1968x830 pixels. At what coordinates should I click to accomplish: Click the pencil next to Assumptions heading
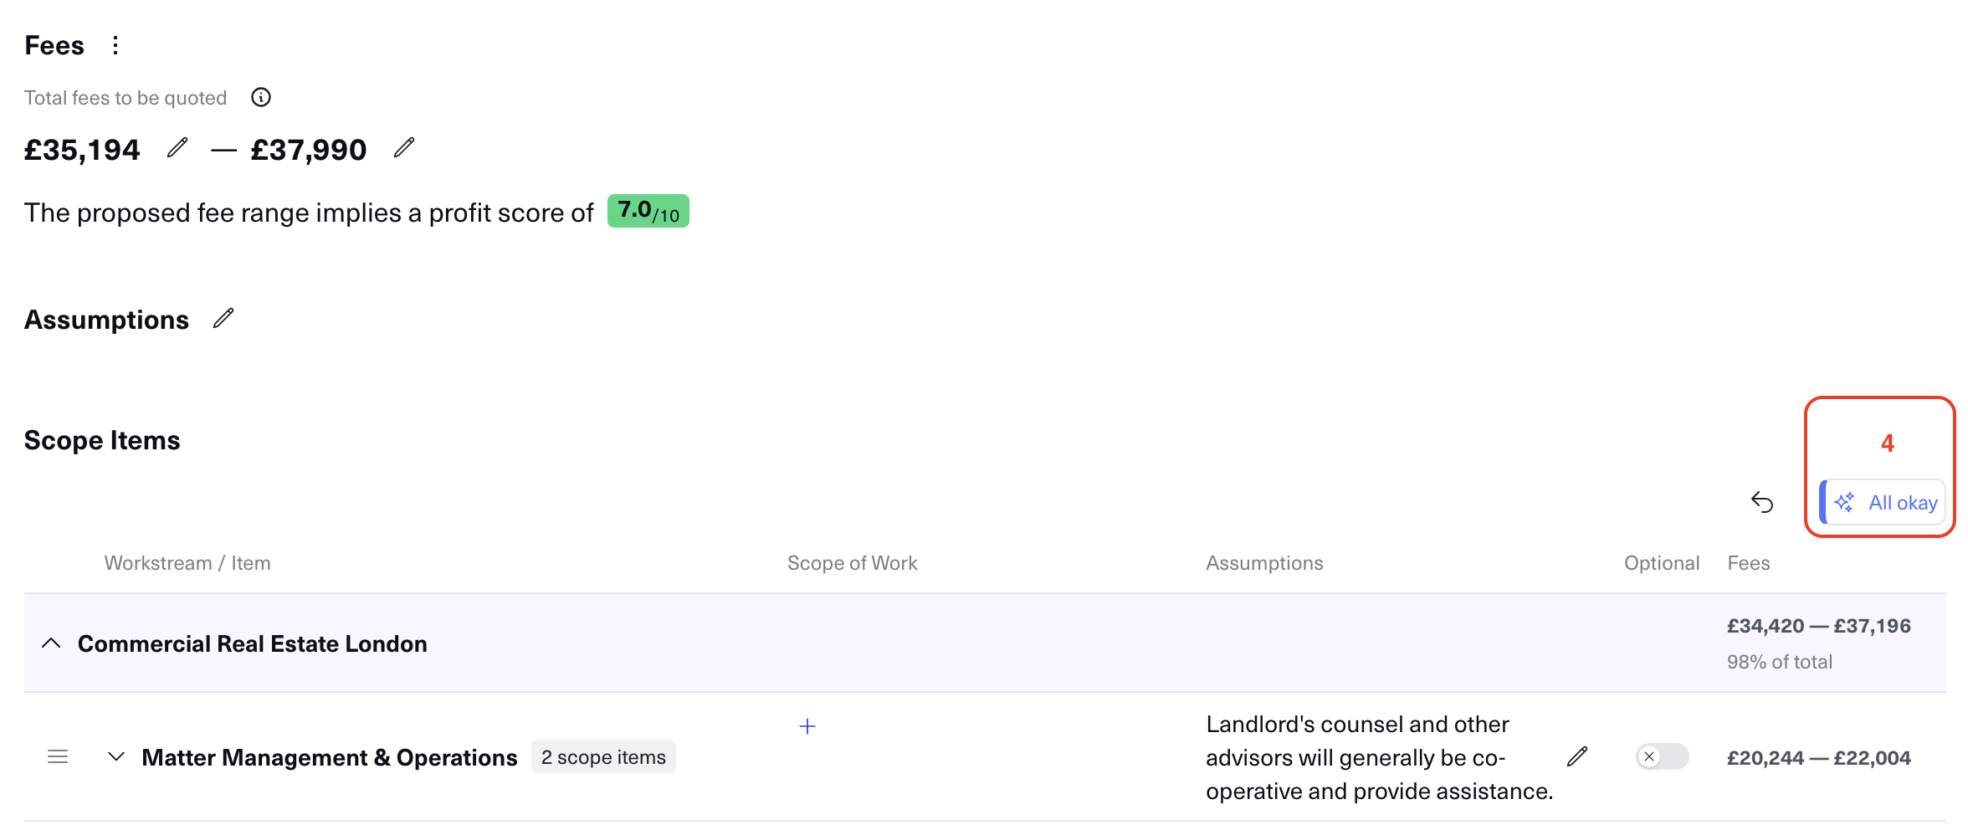tap(223, 319)
